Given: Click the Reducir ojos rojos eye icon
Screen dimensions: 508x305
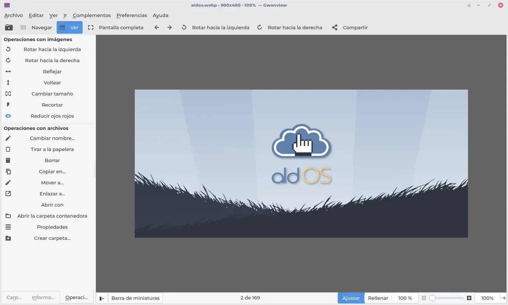Looking at the screenshot, I should (x=8, y=116).
